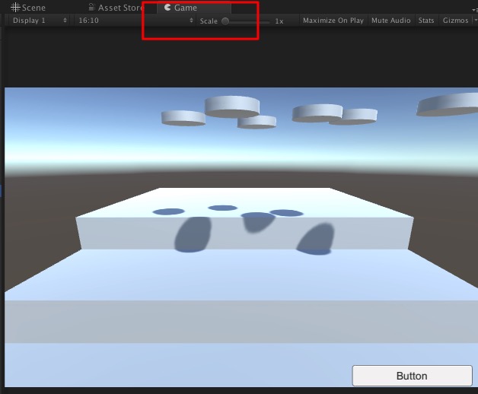The height and width of the screenshot is (394, 478).
Task: Toggle Maximize On Play
Action: point(333,21)
